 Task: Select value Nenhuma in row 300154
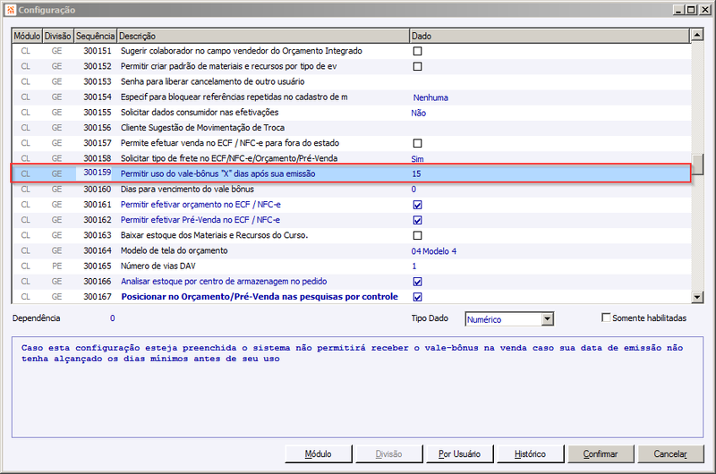click(x=430, y=97)
